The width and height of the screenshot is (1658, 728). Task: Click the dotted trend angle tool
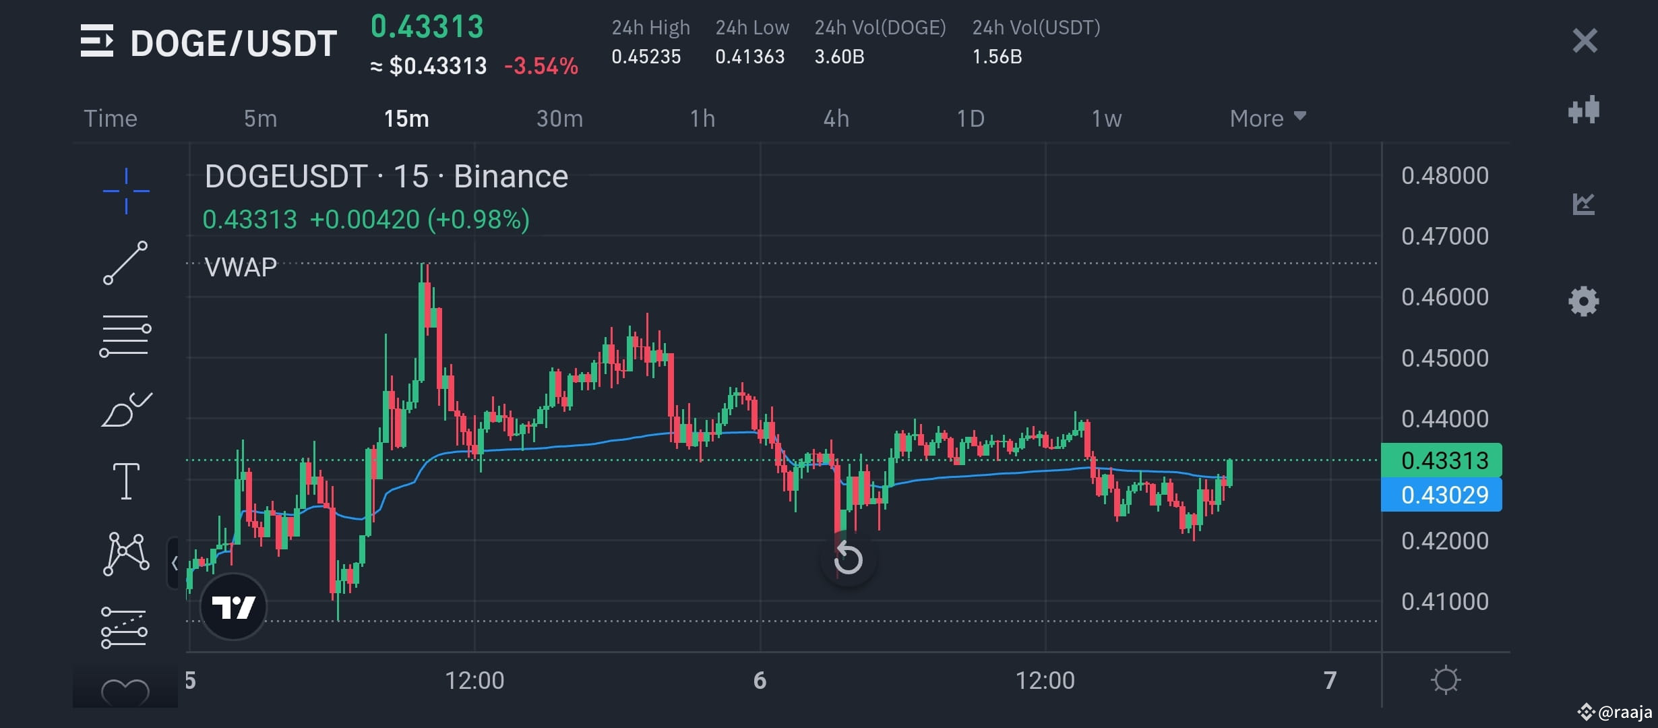pos(125,627)
